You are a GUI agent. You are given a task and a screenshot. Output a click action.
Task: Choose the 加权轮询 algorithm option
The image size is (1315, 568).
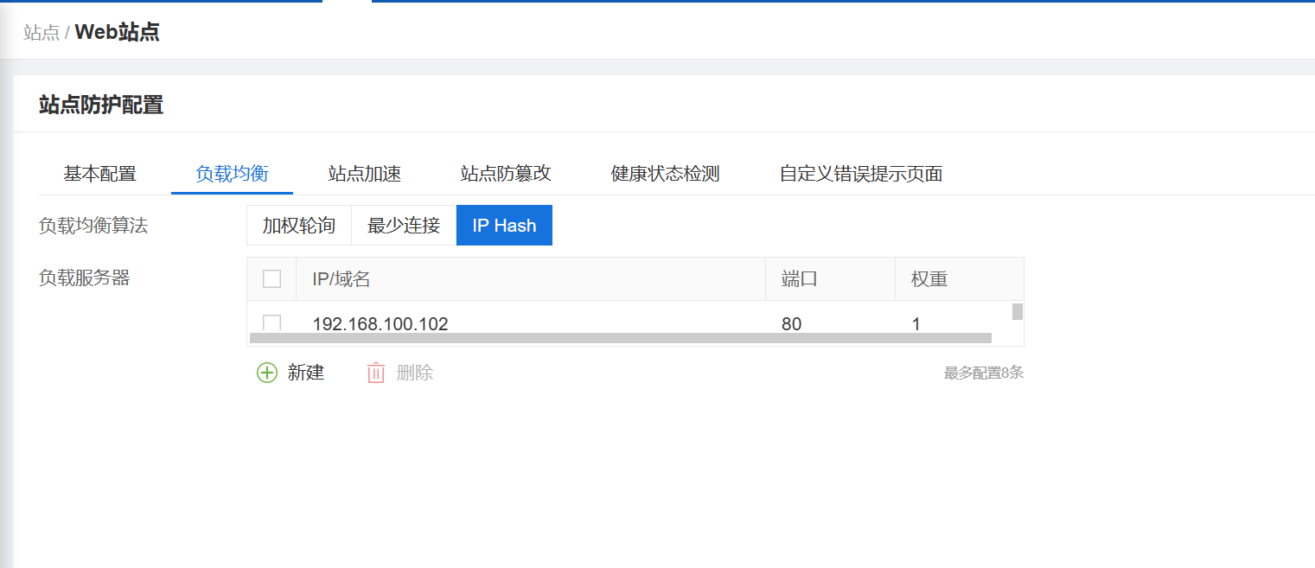click(298, 226)
